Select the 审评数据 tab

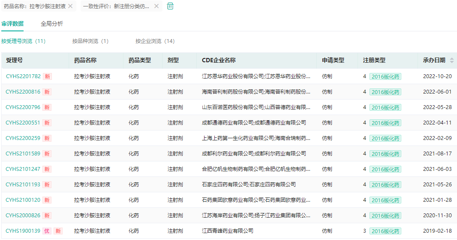click(12, 24)
